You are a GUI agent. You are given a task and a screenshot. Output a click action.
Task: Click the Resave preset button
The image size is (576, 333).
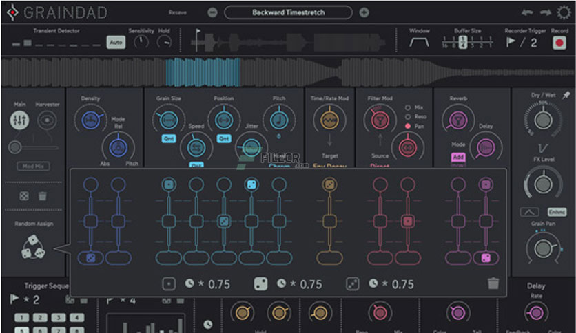tap(178, 12)
